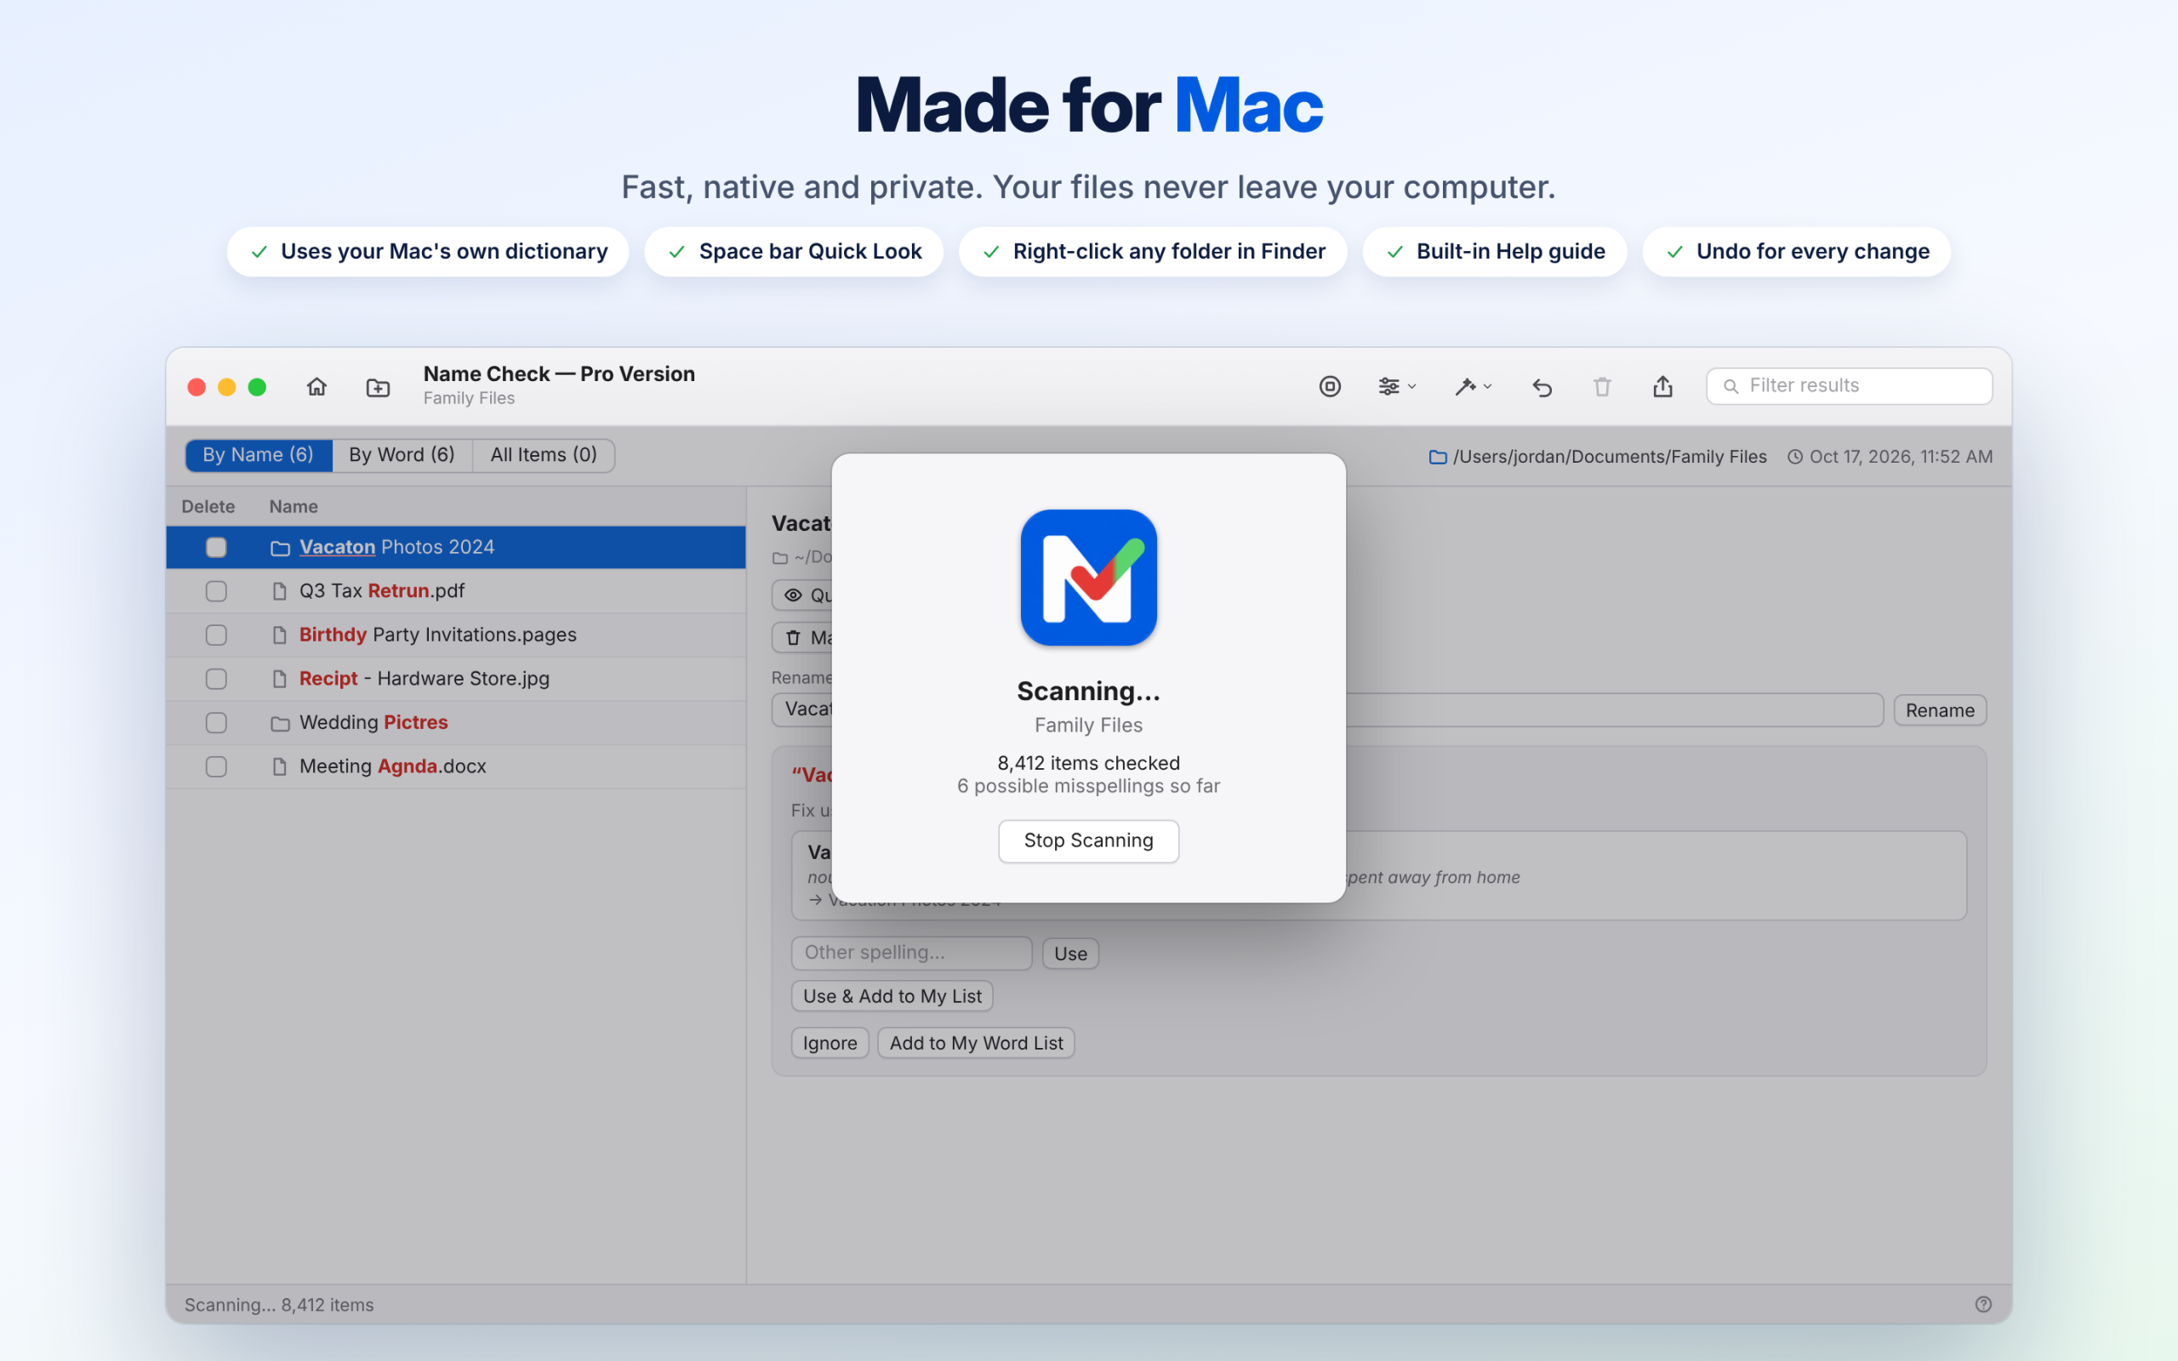Click the Name Check app icon
2178x1361 pixels.
(1088, 578)
